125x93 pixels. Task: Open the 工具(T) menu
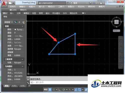(x=61, y=7)
